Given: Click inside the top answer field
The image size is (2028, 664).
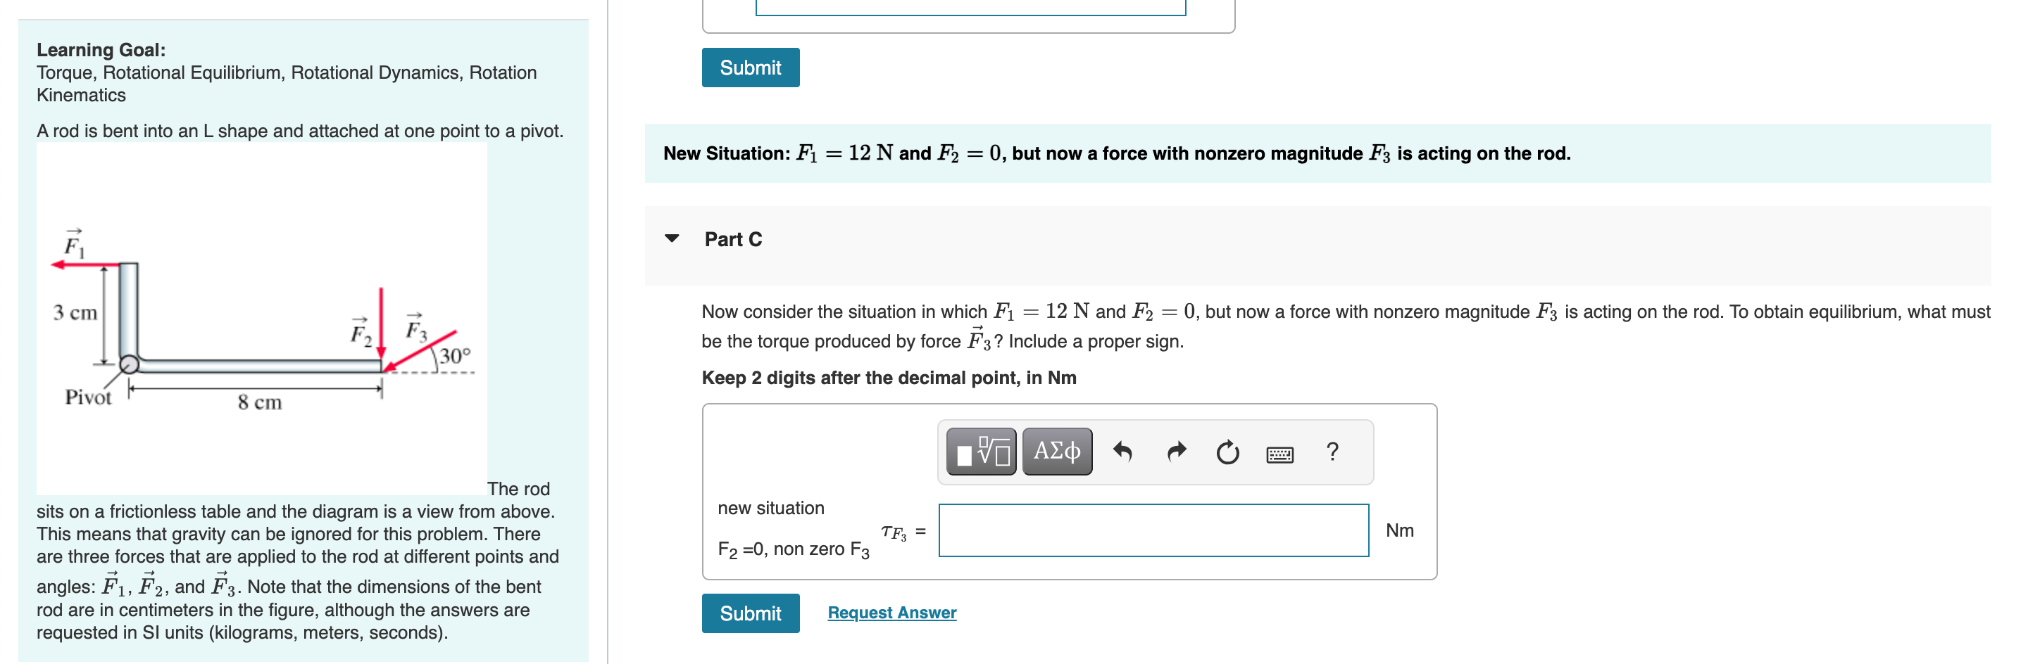Looking at the screenshot, I should point(968,6).
